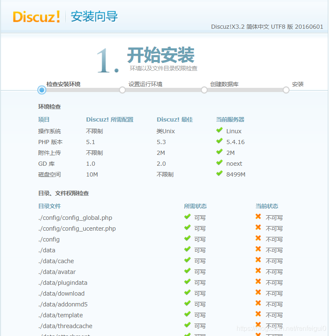Viewport: 330px width, 336px height.
Task: Click required-status check for ./data/avatar
Action: click(x=187, y=271)
